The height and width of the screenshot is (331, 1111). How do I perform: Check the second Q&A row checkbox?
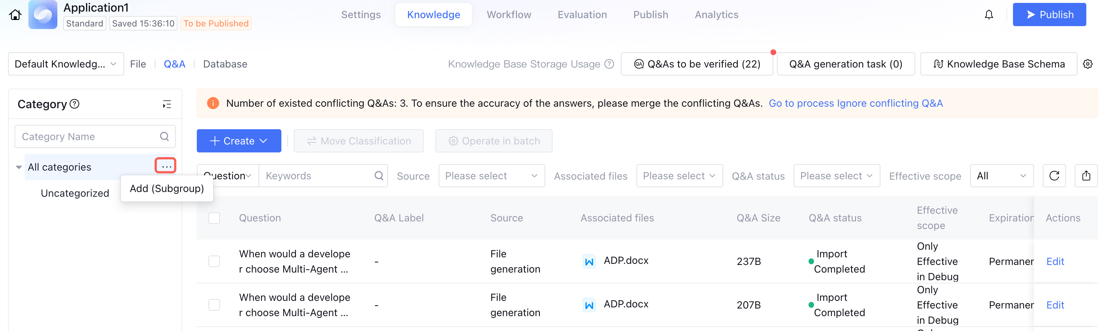tap(214, 305)
